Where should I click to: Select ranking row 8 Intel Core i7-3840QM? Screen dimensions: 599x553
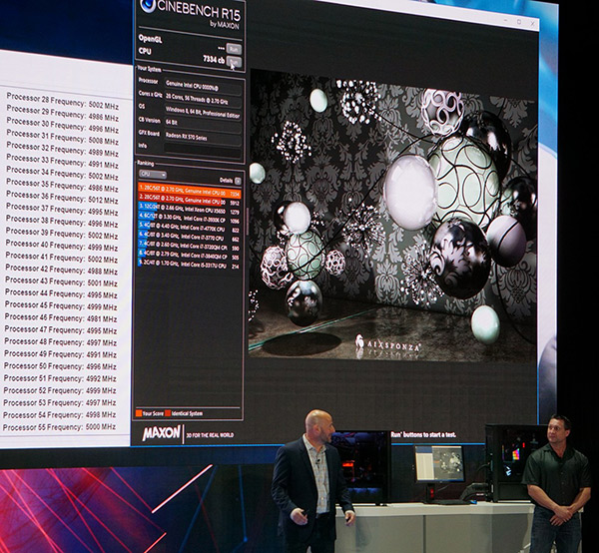pyautogui.click(x=189, y=255)
